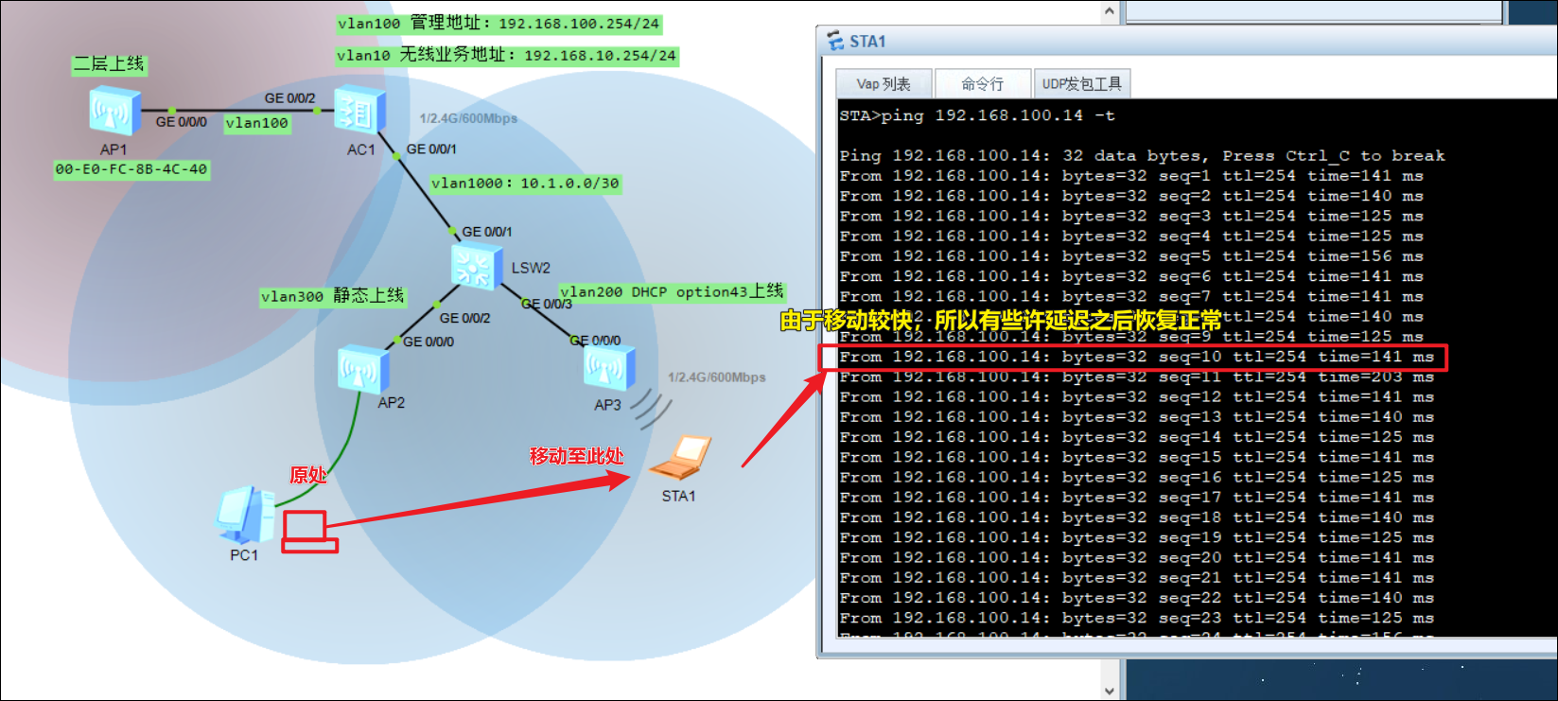Select the STA1 laptop icon

coord(680,458)
